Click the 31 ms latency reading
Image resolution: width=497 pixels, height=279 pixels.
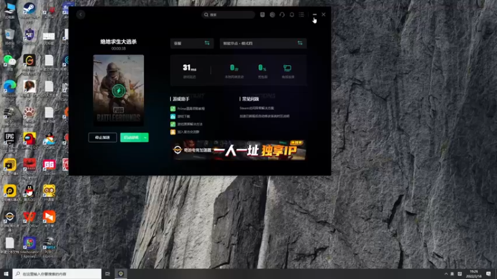coord(189,68)
